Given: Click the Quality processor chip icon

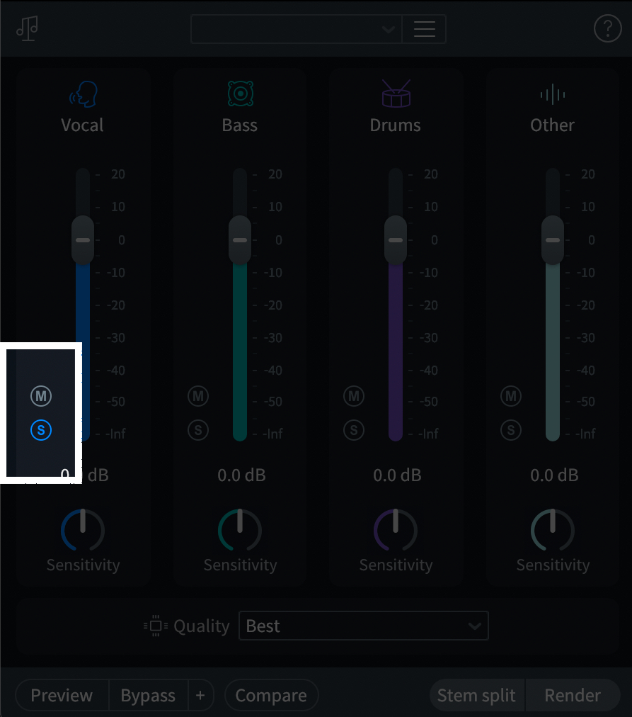Looking at the screenshot, I should coord(156,626).
